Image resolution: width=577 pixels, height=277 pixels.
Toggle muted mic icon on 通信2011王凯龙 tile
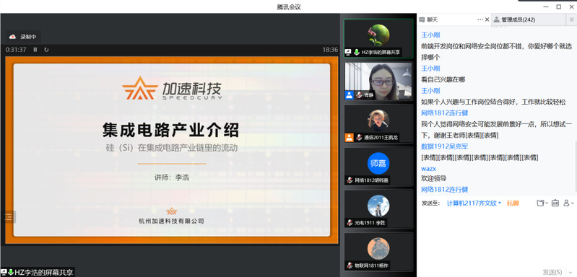pos(358,138)
